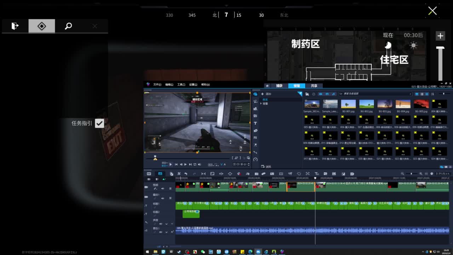Open the 工具 menu
This screenshot has height=255, width=453.
[181, 85]
